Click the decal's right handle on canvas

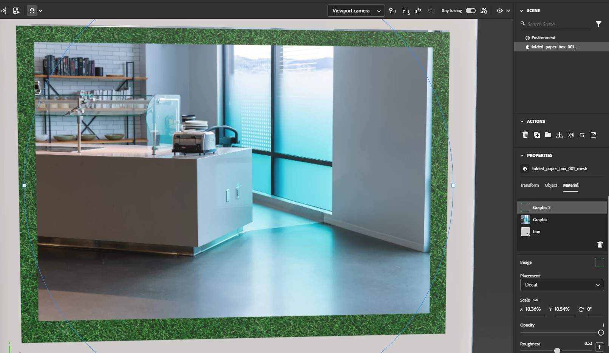pos(453,186)
